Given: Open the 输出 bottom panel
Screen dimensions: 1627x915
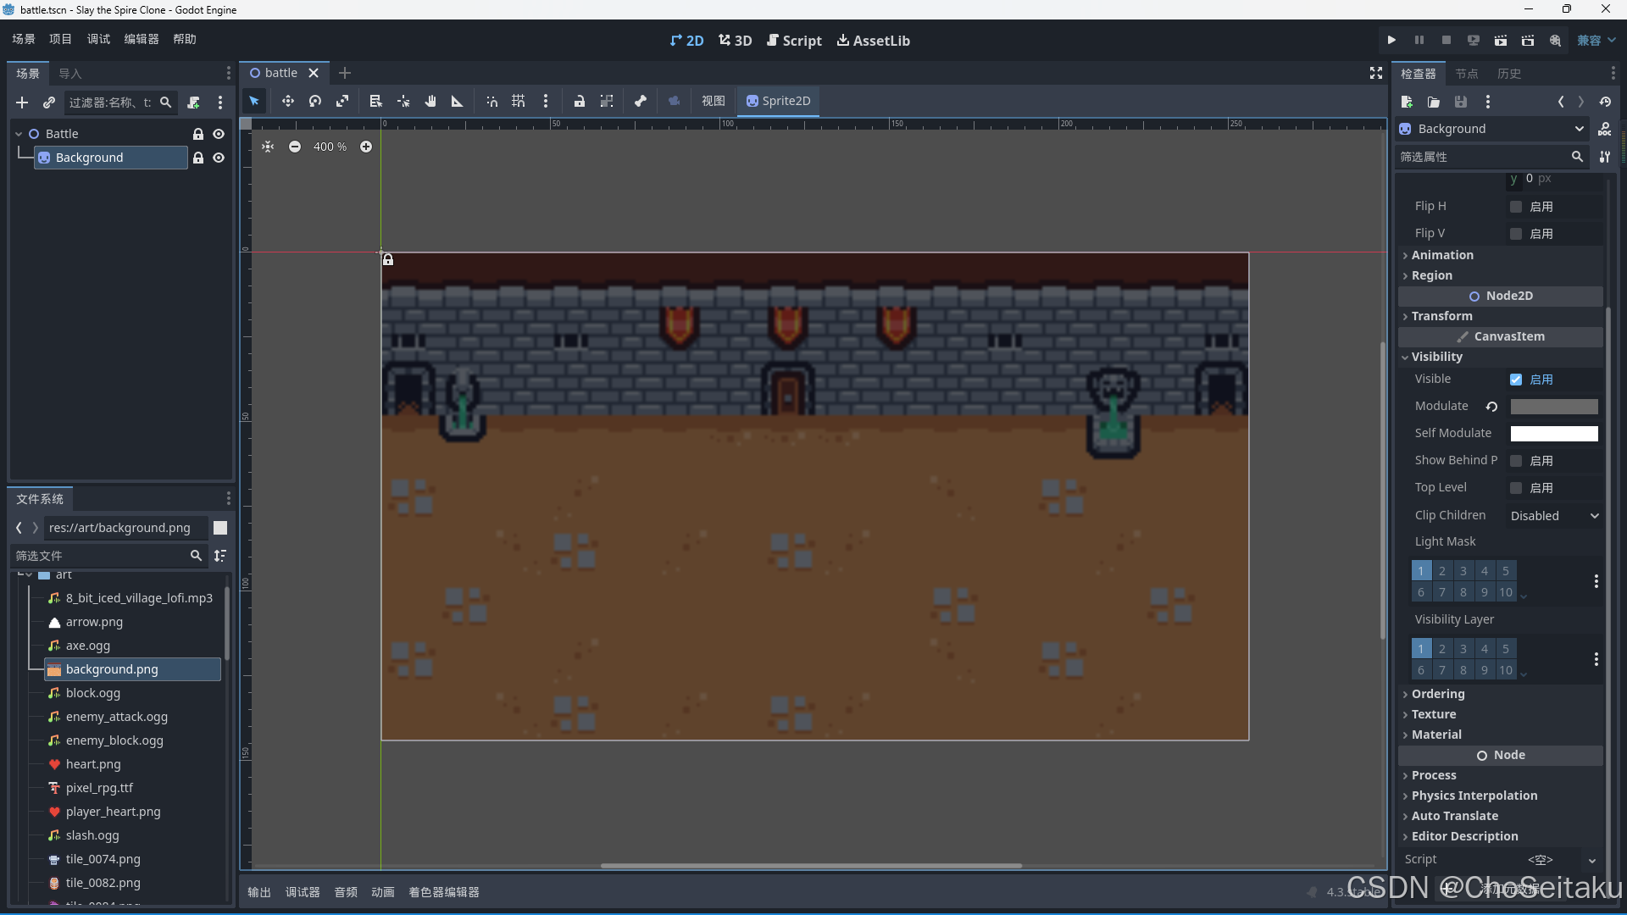Looking at the screenshot, I should [259, 892].
